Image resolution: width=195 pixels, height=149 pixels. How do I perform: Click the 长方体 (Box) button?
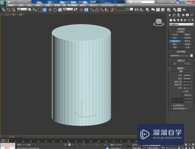click(175, 35)
